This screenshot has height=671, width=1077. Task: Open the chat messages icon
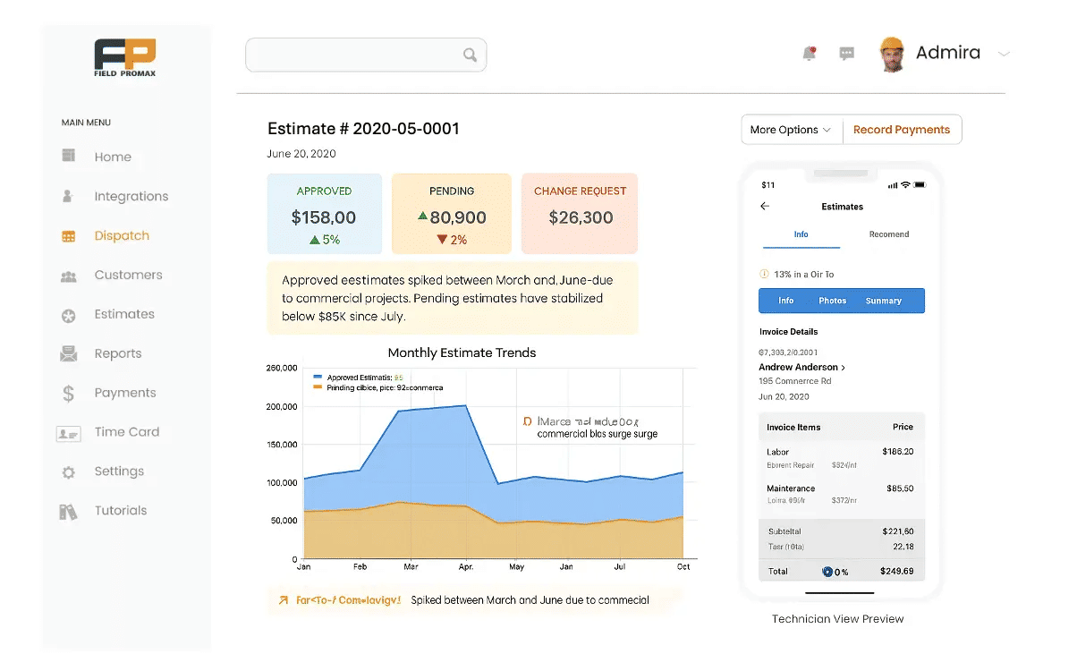click(x=846, y=54)
